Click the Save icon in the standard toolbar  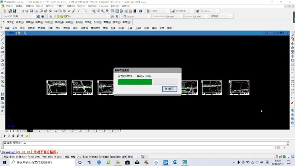click(31, 11)
